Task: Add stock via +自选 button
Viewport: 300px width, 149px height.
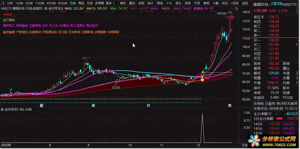Action: 234,3
